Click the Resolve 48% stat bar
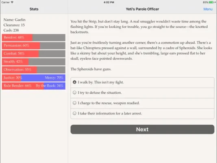Screen dimensions: 217x163 (x=34, y=37)
